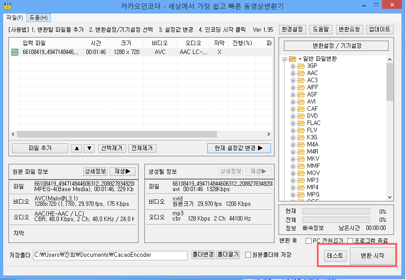
Task: Open 현재 설정값 변경 settings
Action: tap(239, 148)
